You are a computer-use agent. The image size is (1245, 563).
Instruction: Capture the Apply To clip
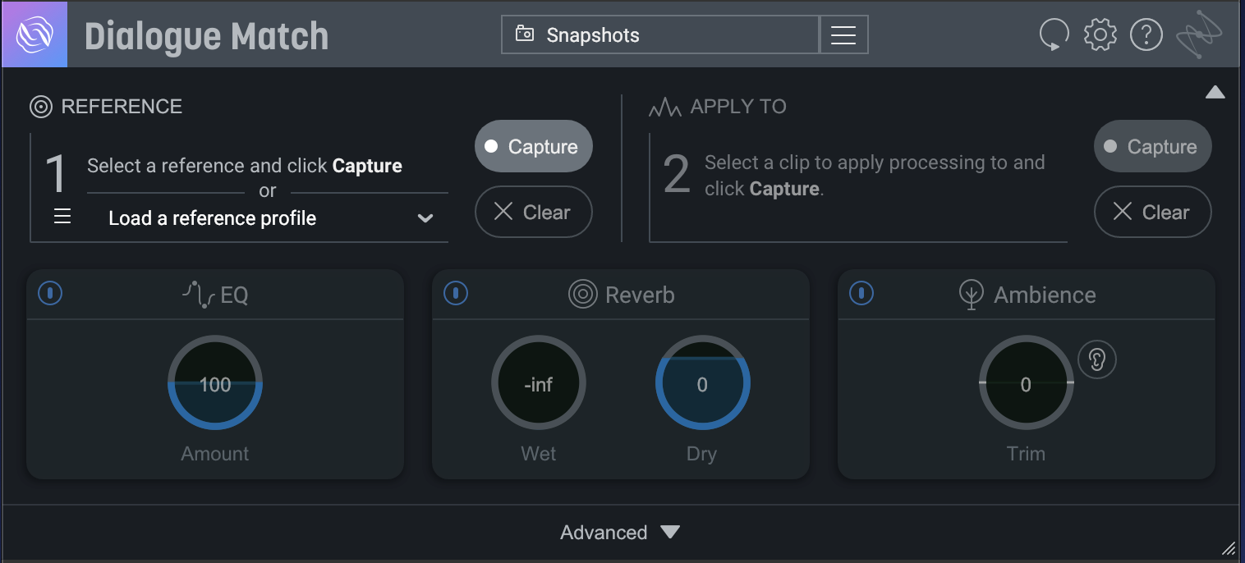tap(1153, 146)
